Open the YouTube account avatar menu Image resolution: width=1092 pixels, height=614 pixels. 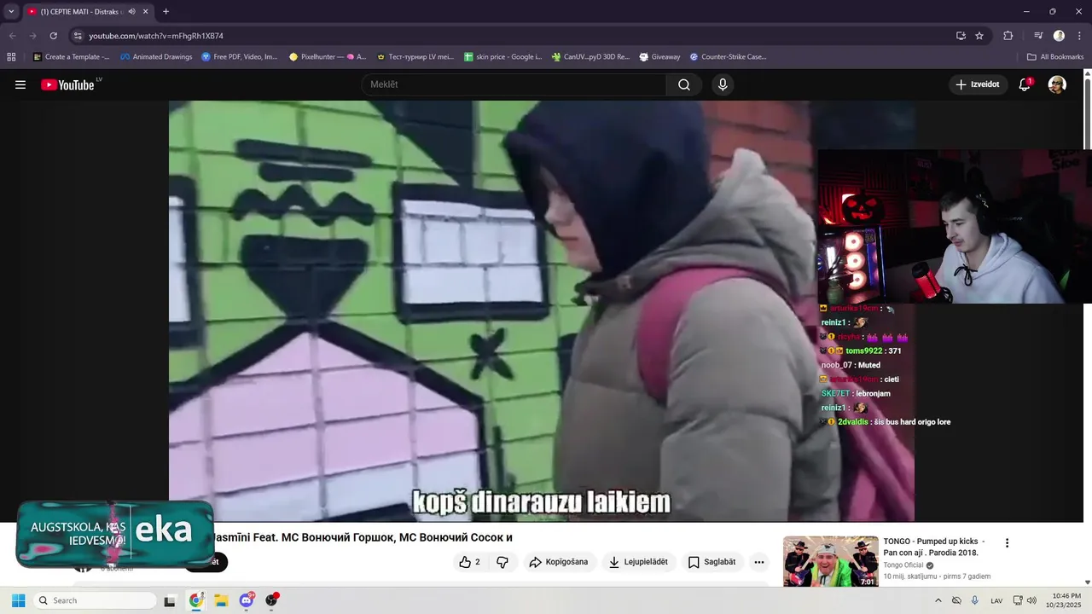coord(1057,84)
